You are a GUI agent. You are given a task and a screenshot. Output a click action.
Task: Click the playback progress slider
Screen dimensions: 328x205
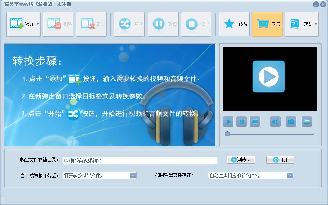pyautogui.click(x=270, y=134)
